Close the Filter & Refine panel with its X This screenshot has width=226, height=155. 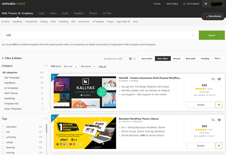pos(3,58)
